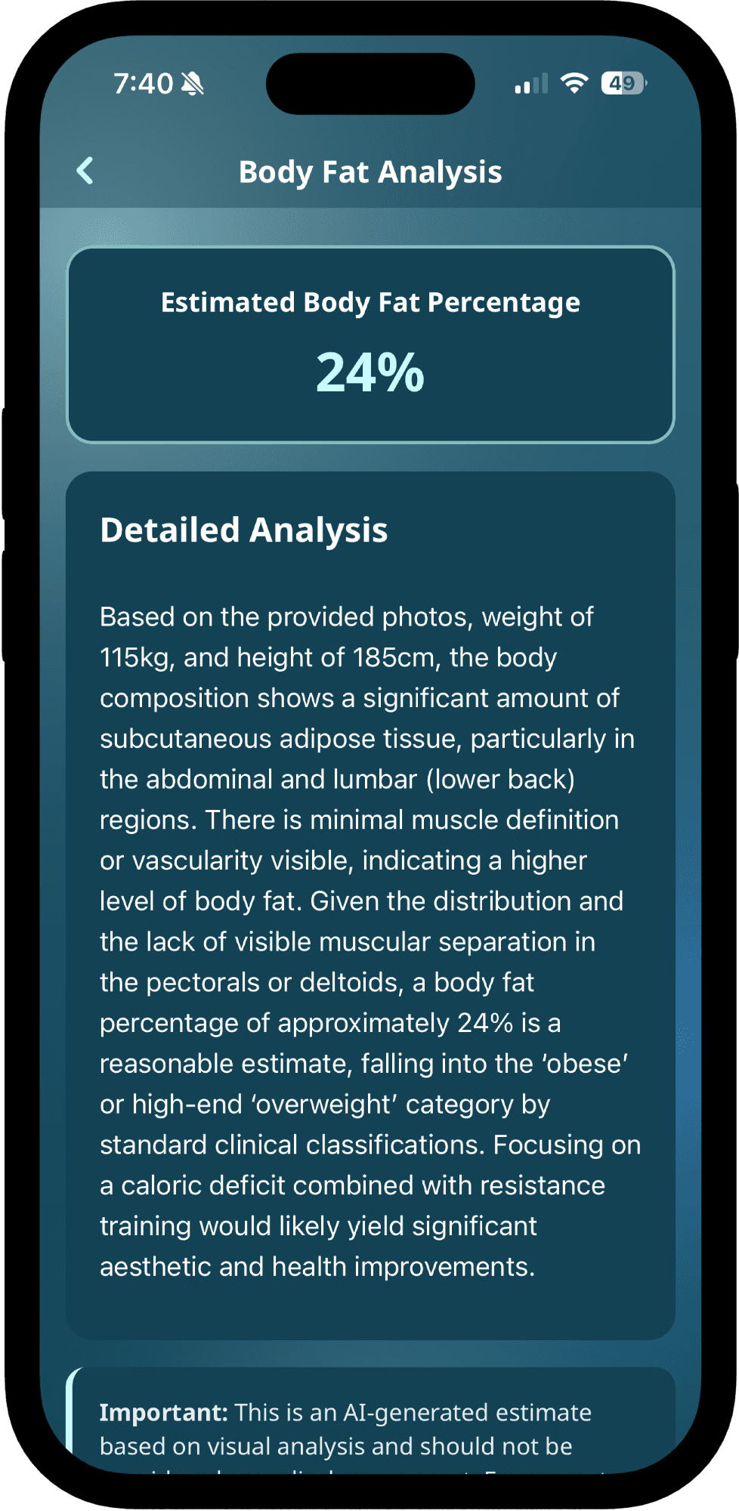Tap the '115kg' weight mention in analysis
This screenshot has height=1511, width=739.
coord(138,658)
